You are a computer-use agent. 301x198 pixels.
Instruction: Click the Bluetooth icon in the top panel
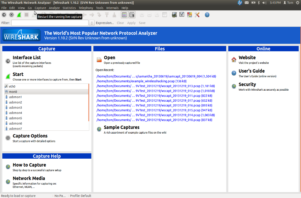[x=259, y=3]
